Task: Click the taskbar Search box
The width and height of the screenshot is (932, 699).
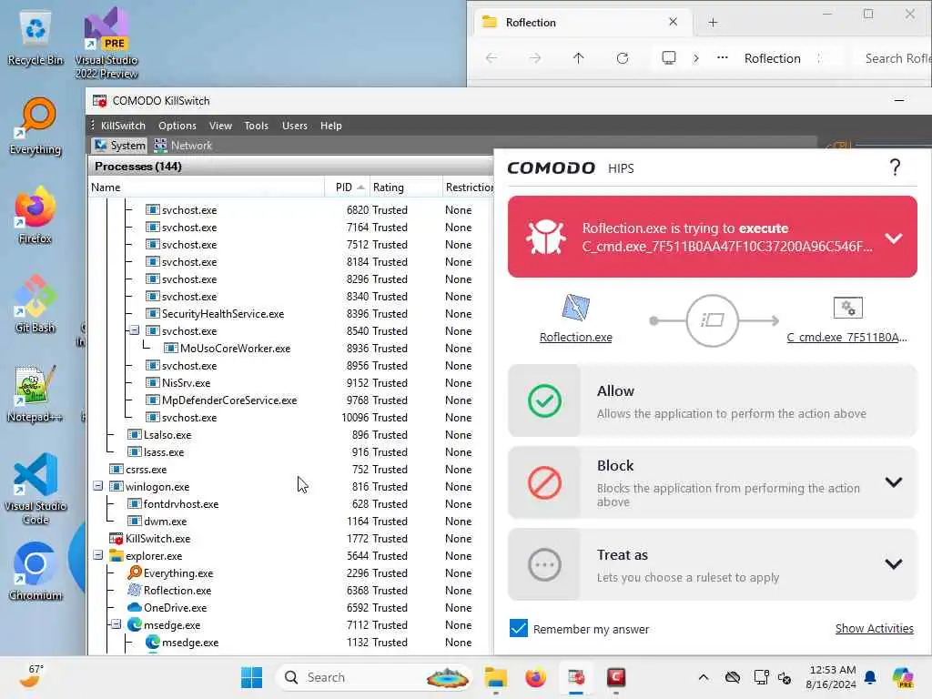Action: [x=374, y=677]
